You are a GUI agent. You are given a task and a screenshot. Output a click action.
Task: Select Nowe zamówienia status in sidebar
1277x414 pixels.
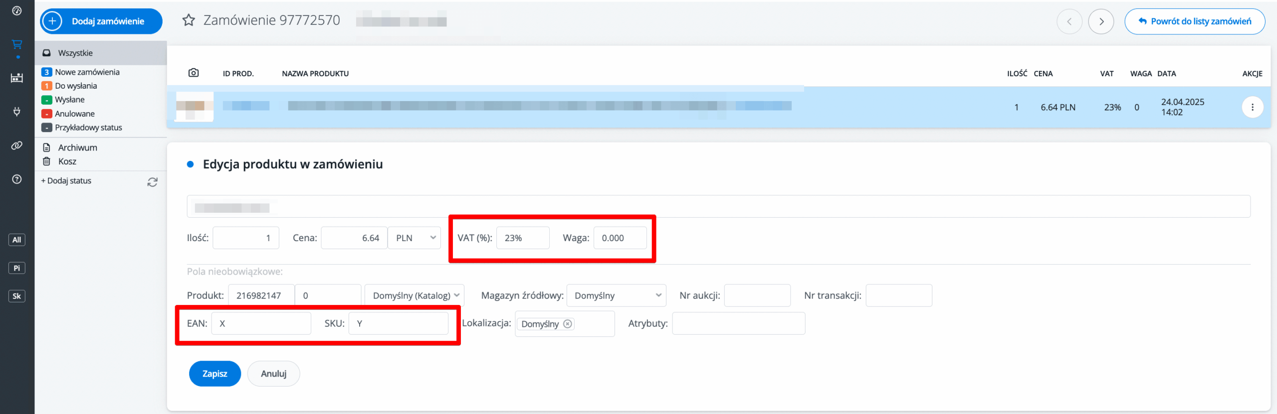coord(87,72)
